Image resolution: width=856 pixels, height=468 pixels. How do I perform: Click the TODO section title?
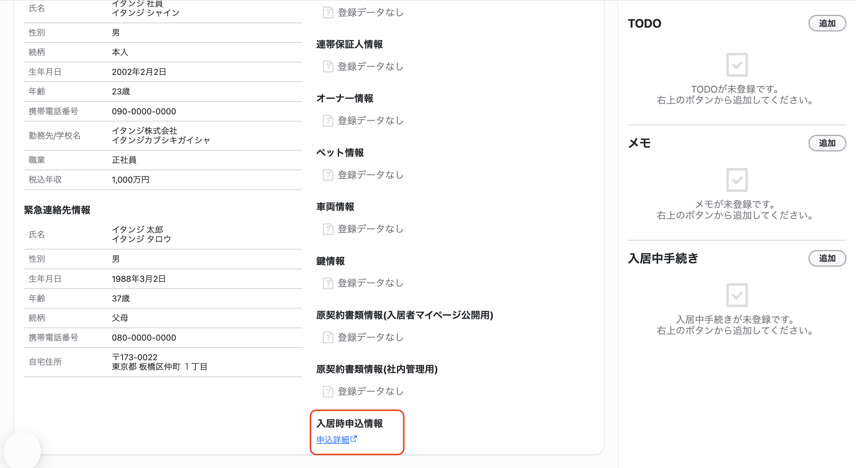[644, 23]
